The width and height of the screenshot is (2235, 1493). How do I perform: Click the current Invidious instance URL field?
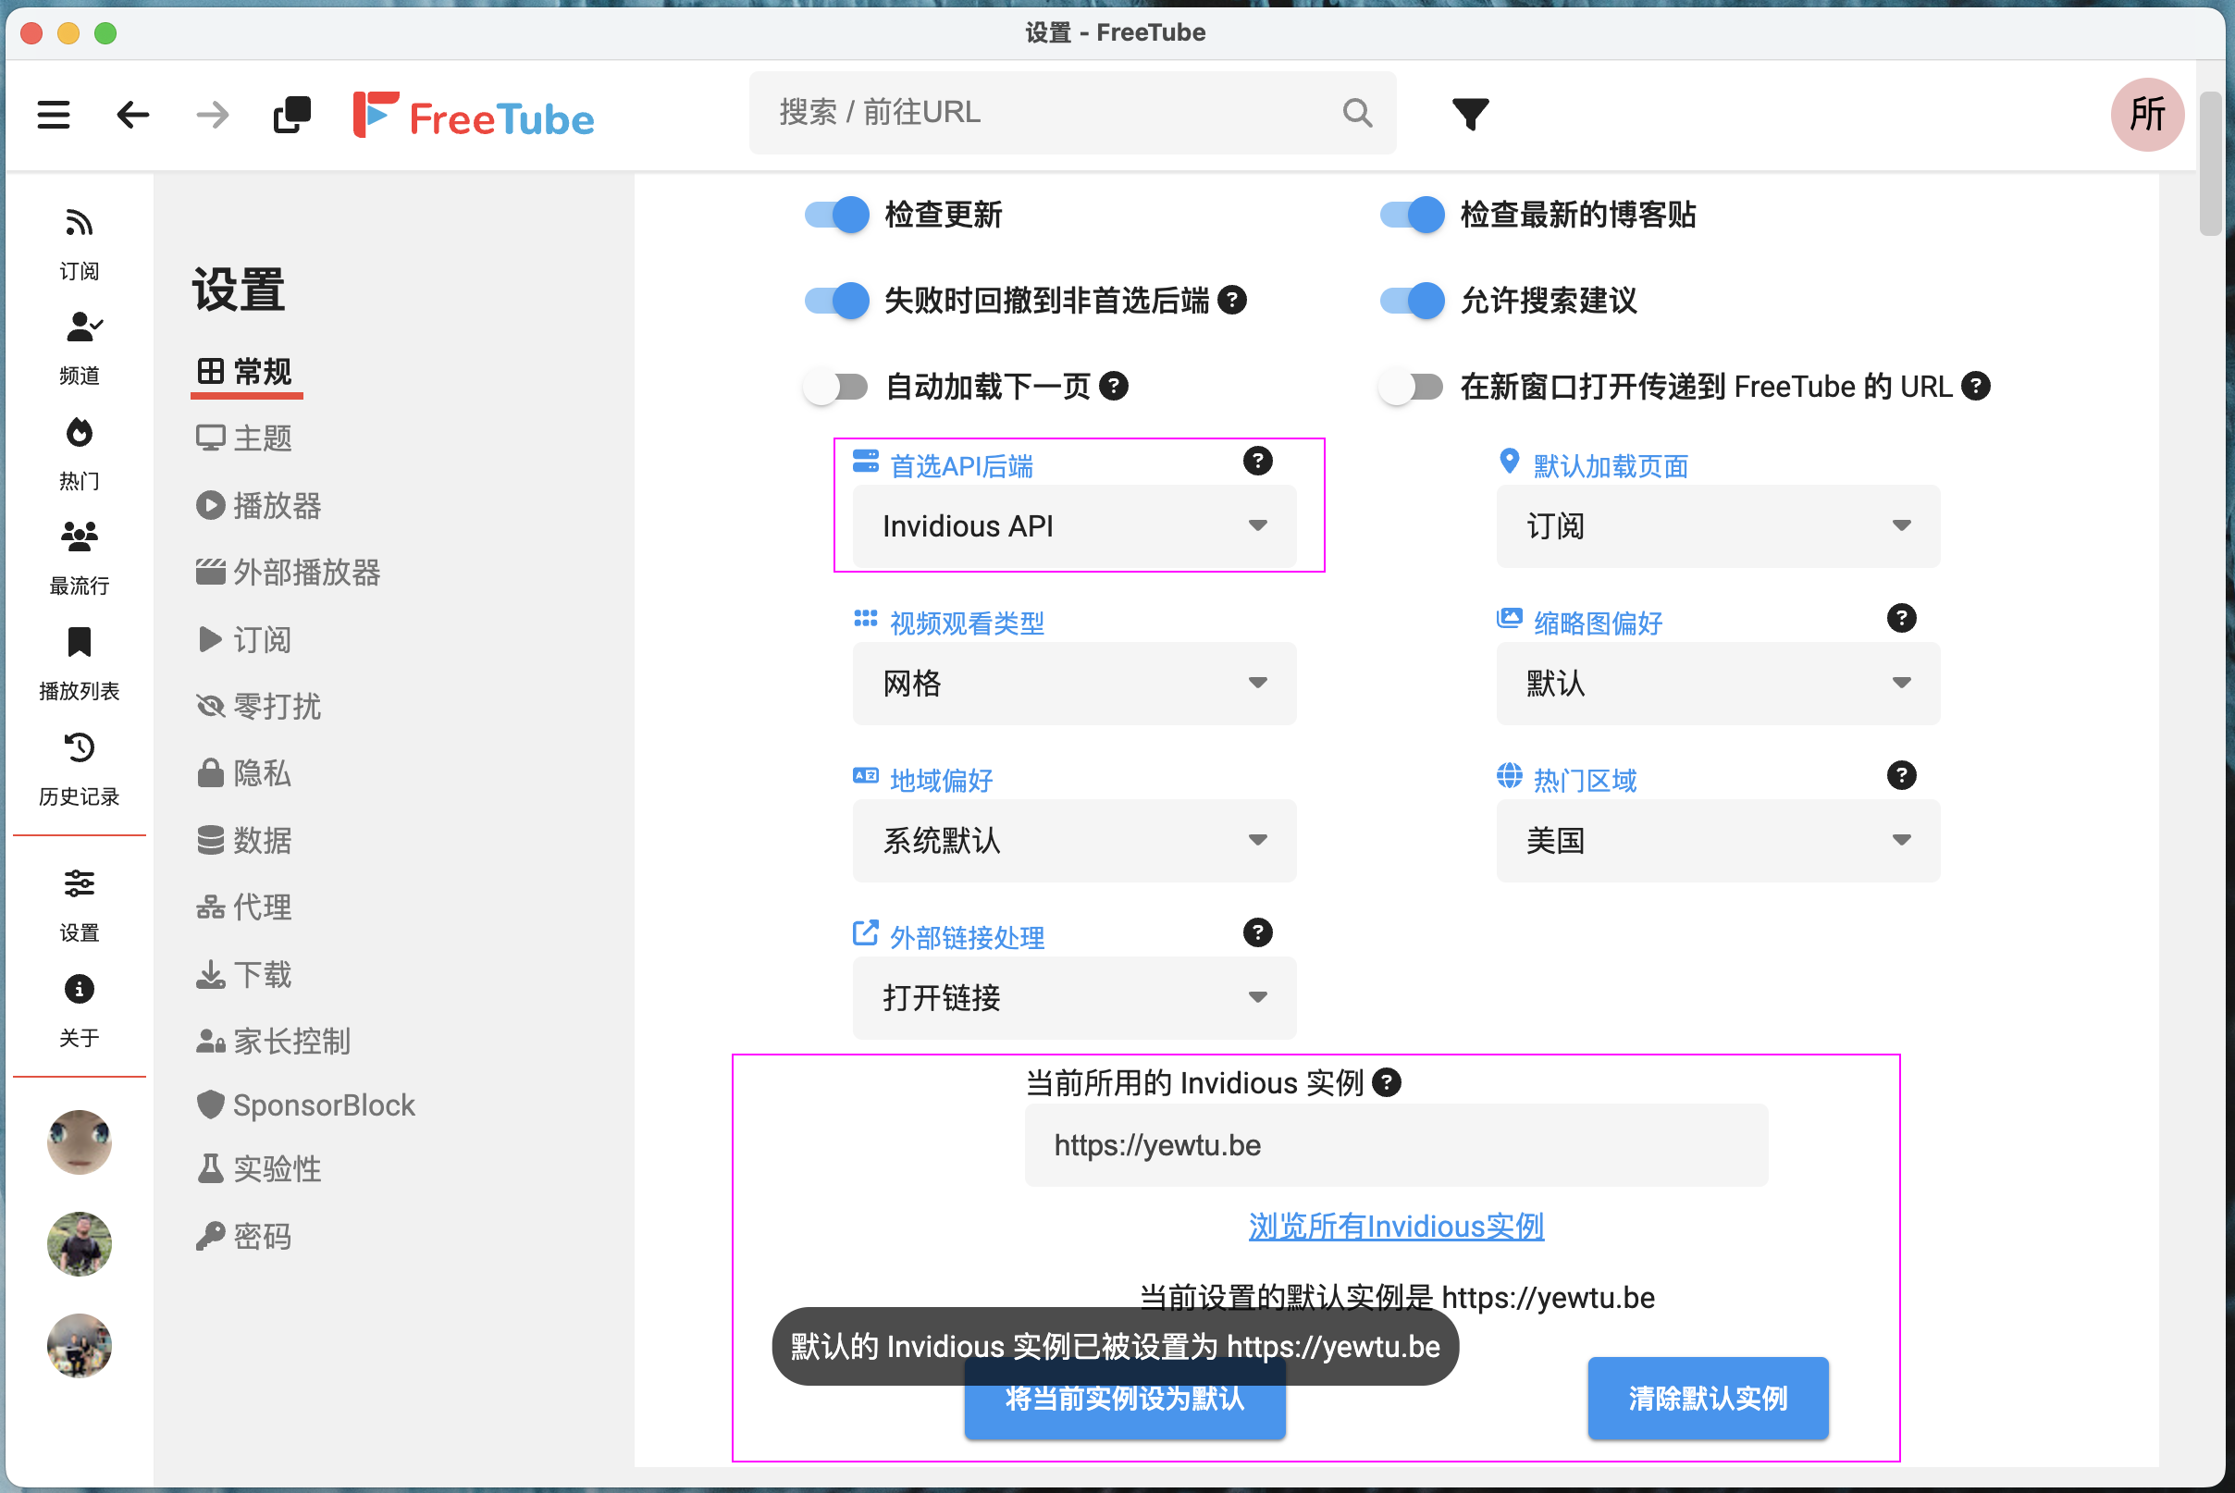coord(1395,1145)
